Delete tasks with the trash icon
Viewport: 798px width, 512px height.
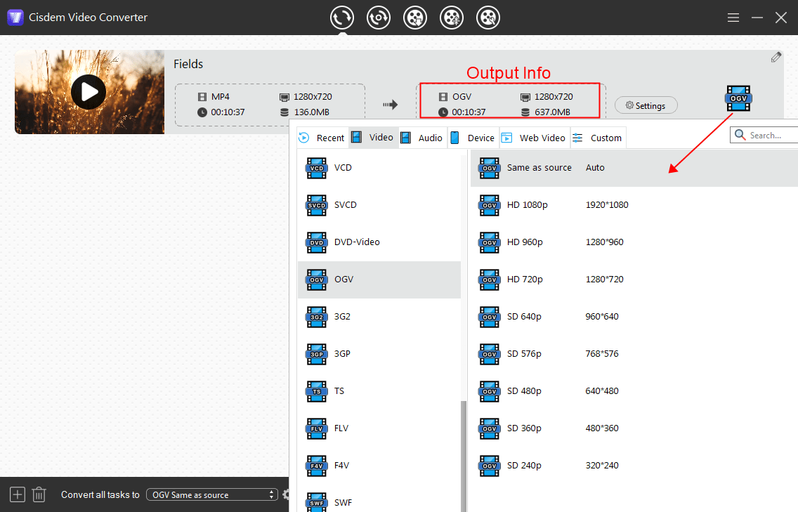tap(39, 494)
